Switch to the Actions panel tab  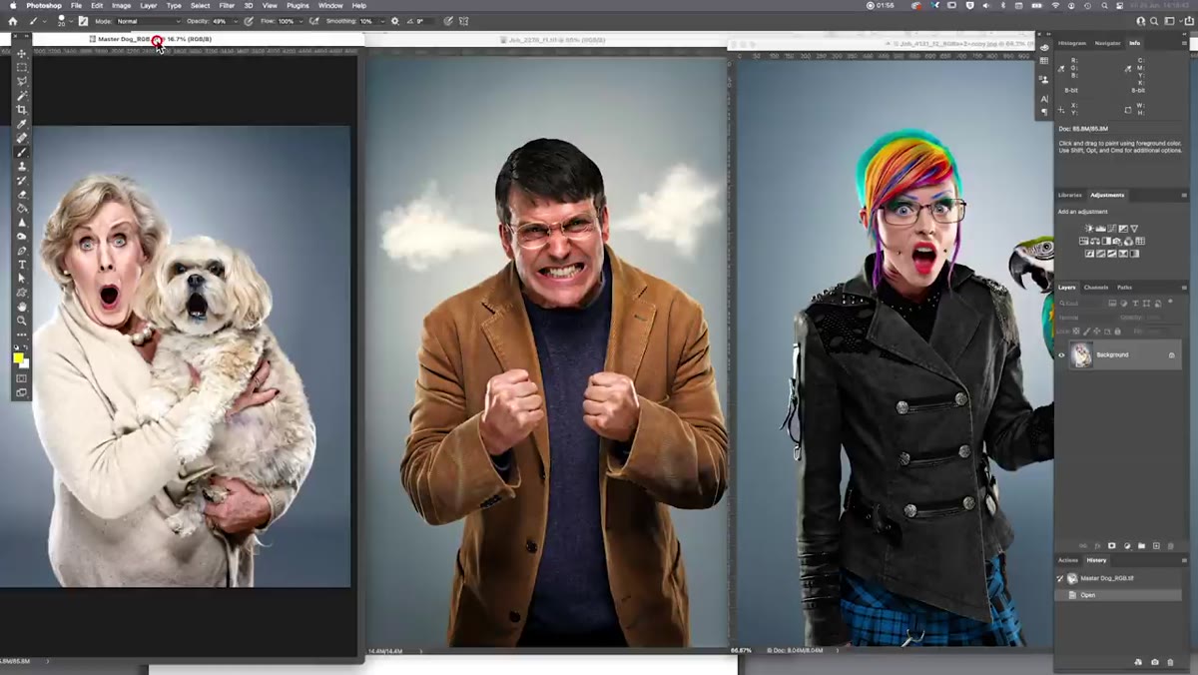pyautogui.click(x=1068, y=560)
